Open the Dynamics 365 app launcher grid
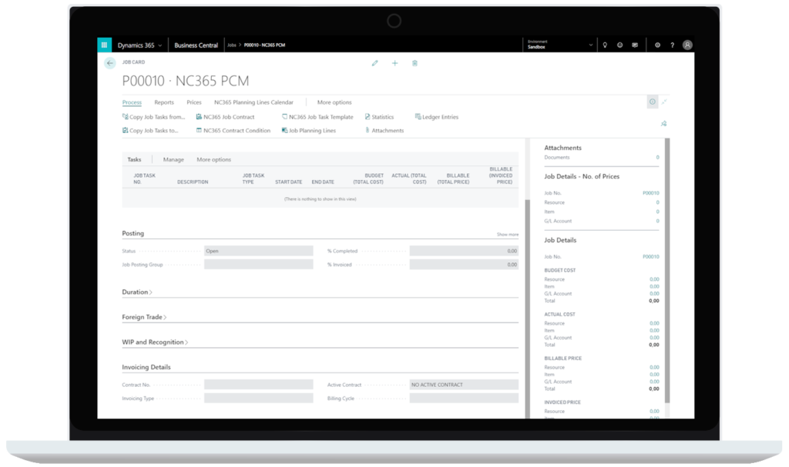 pos(105,45)
